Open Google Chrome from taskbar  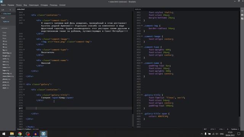[20, 134]
